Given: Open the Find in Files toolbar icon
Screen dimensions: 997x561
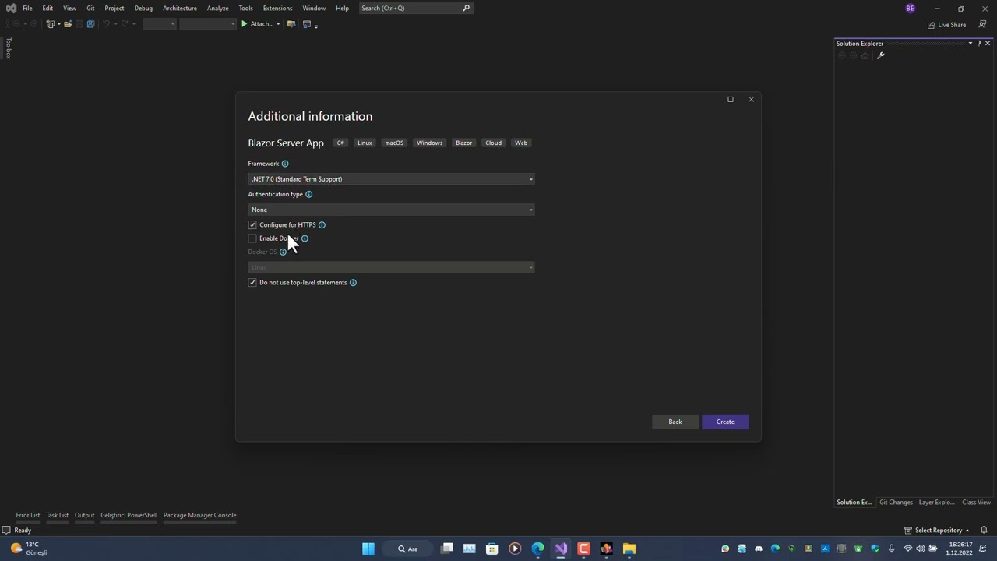Looking at the screenshot, I should click(291, 24).
